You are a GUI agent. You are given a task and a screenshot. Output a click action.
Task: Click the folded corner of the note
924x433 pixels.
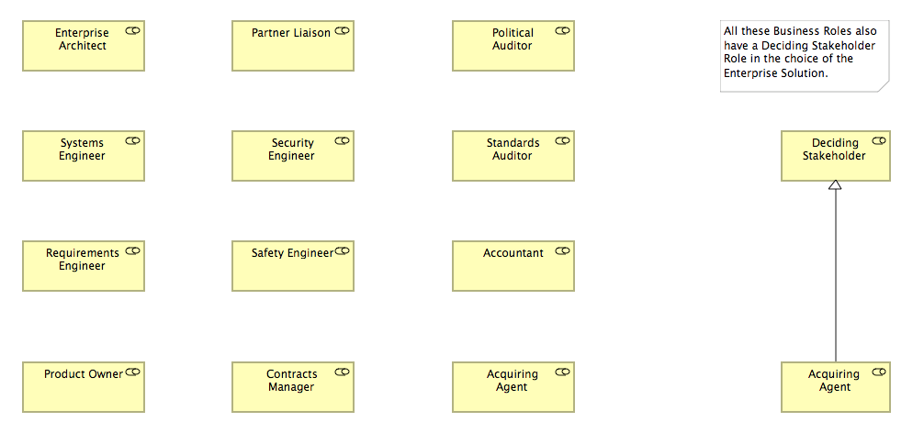click(x=884, y=87)
